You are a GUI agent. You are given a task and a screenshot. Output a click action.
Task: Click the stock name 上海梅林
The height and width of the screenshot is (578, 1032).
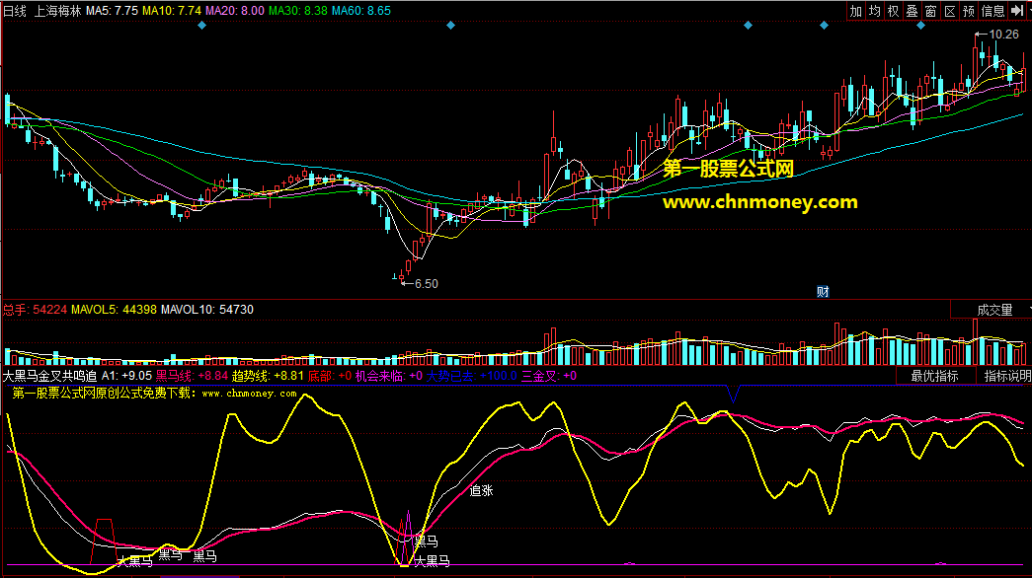point(58,11)
